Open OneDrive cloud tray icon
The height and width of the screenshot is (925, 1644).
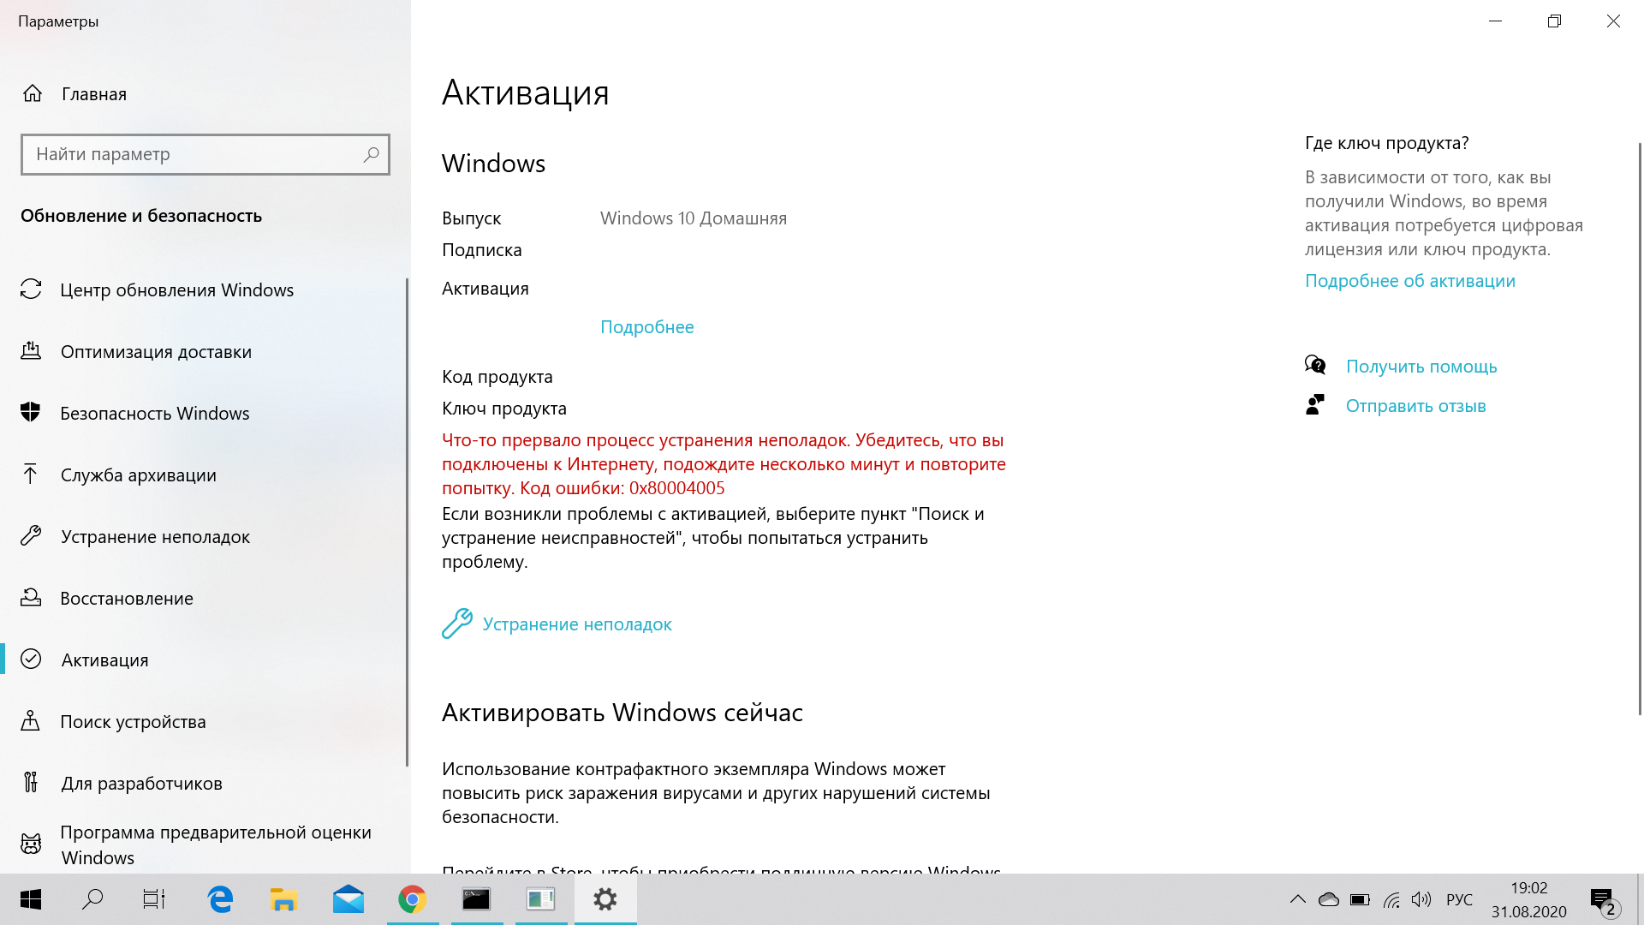pyautogui.click(x=1329, y=899)
